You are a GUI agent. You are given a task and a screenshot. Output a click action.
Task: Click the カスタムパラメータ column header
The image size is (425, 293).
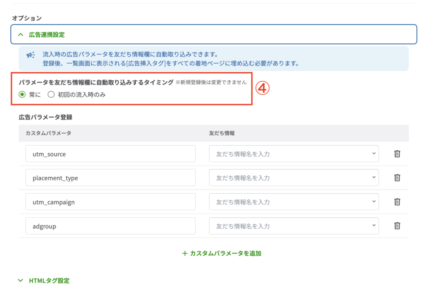coord(48,133)
